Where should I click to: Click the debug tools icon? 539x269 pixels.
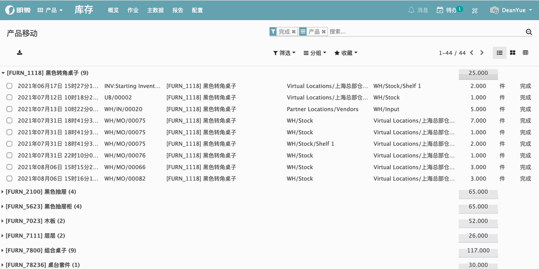(475, 10)
